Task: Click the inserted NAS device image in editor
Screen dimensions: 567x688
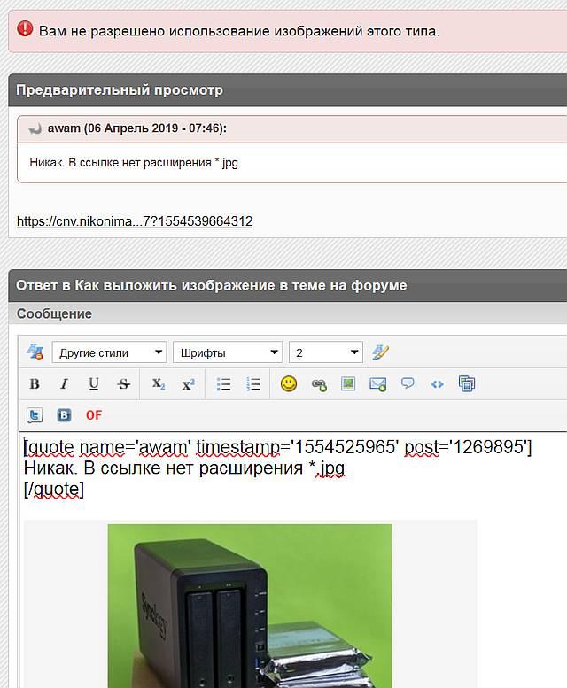Action: [x=250, y=606]
